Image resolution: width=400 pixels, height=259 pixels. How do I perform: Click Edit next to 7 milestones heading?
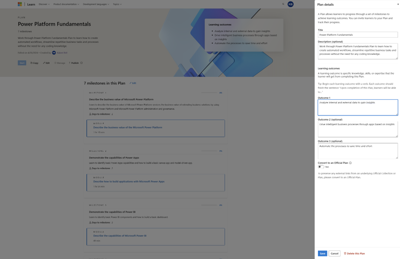tap(133, 83)
